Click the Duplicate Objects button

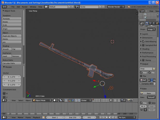12,36
